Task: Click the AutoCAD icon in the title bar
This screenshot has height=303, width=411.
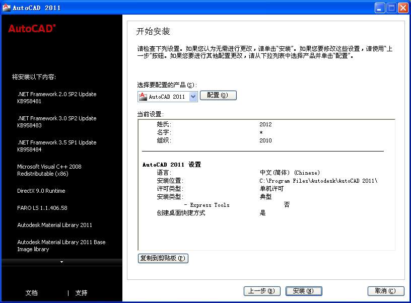Action: tap(6, 8)
